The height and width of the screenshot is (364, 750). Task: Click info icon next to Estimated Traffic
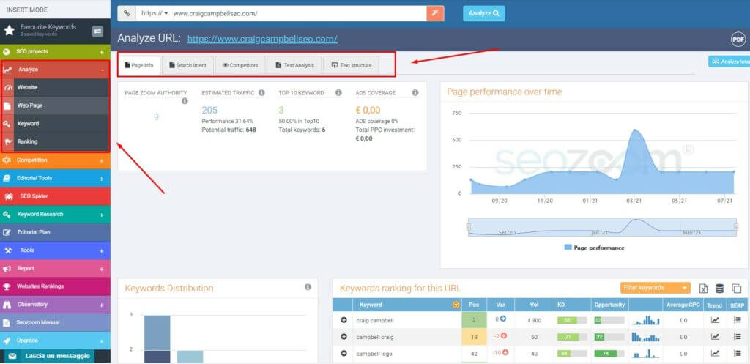pyautogui.click(x=261, y=93)
